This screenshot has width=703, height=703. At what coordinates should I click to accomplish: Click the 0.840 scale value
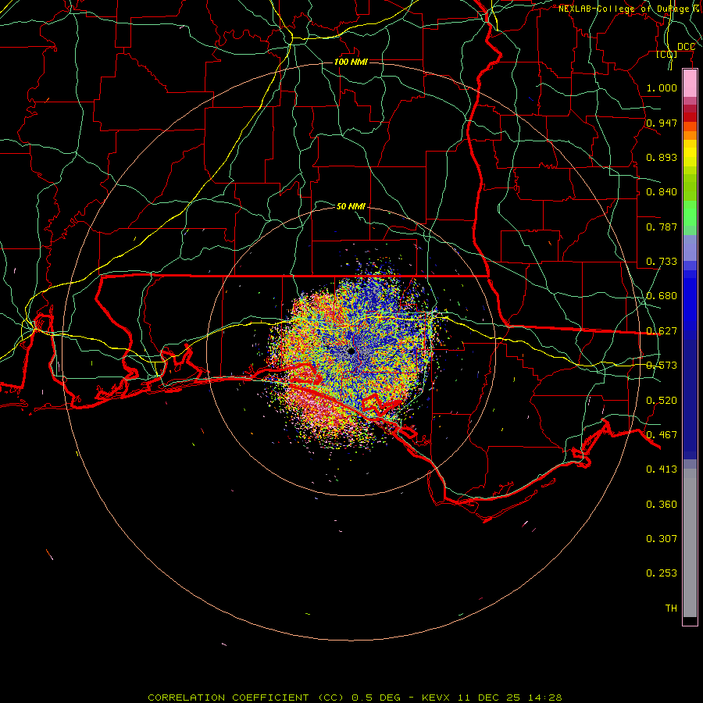point(662,192)
